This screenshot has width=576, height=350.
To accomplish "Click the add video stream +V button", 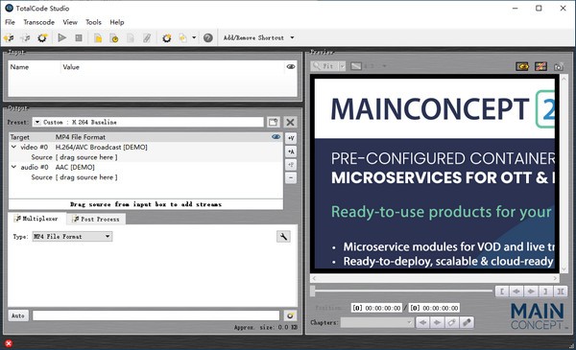I will tap(291, 138).
